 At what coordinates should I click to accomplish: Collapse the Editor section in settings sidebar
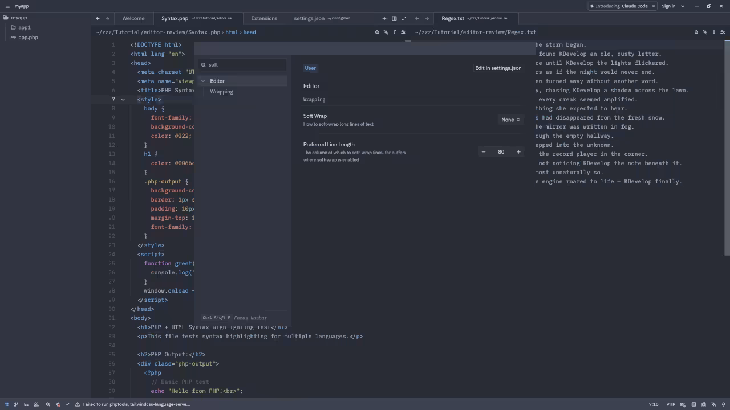(x=202, y=81)
